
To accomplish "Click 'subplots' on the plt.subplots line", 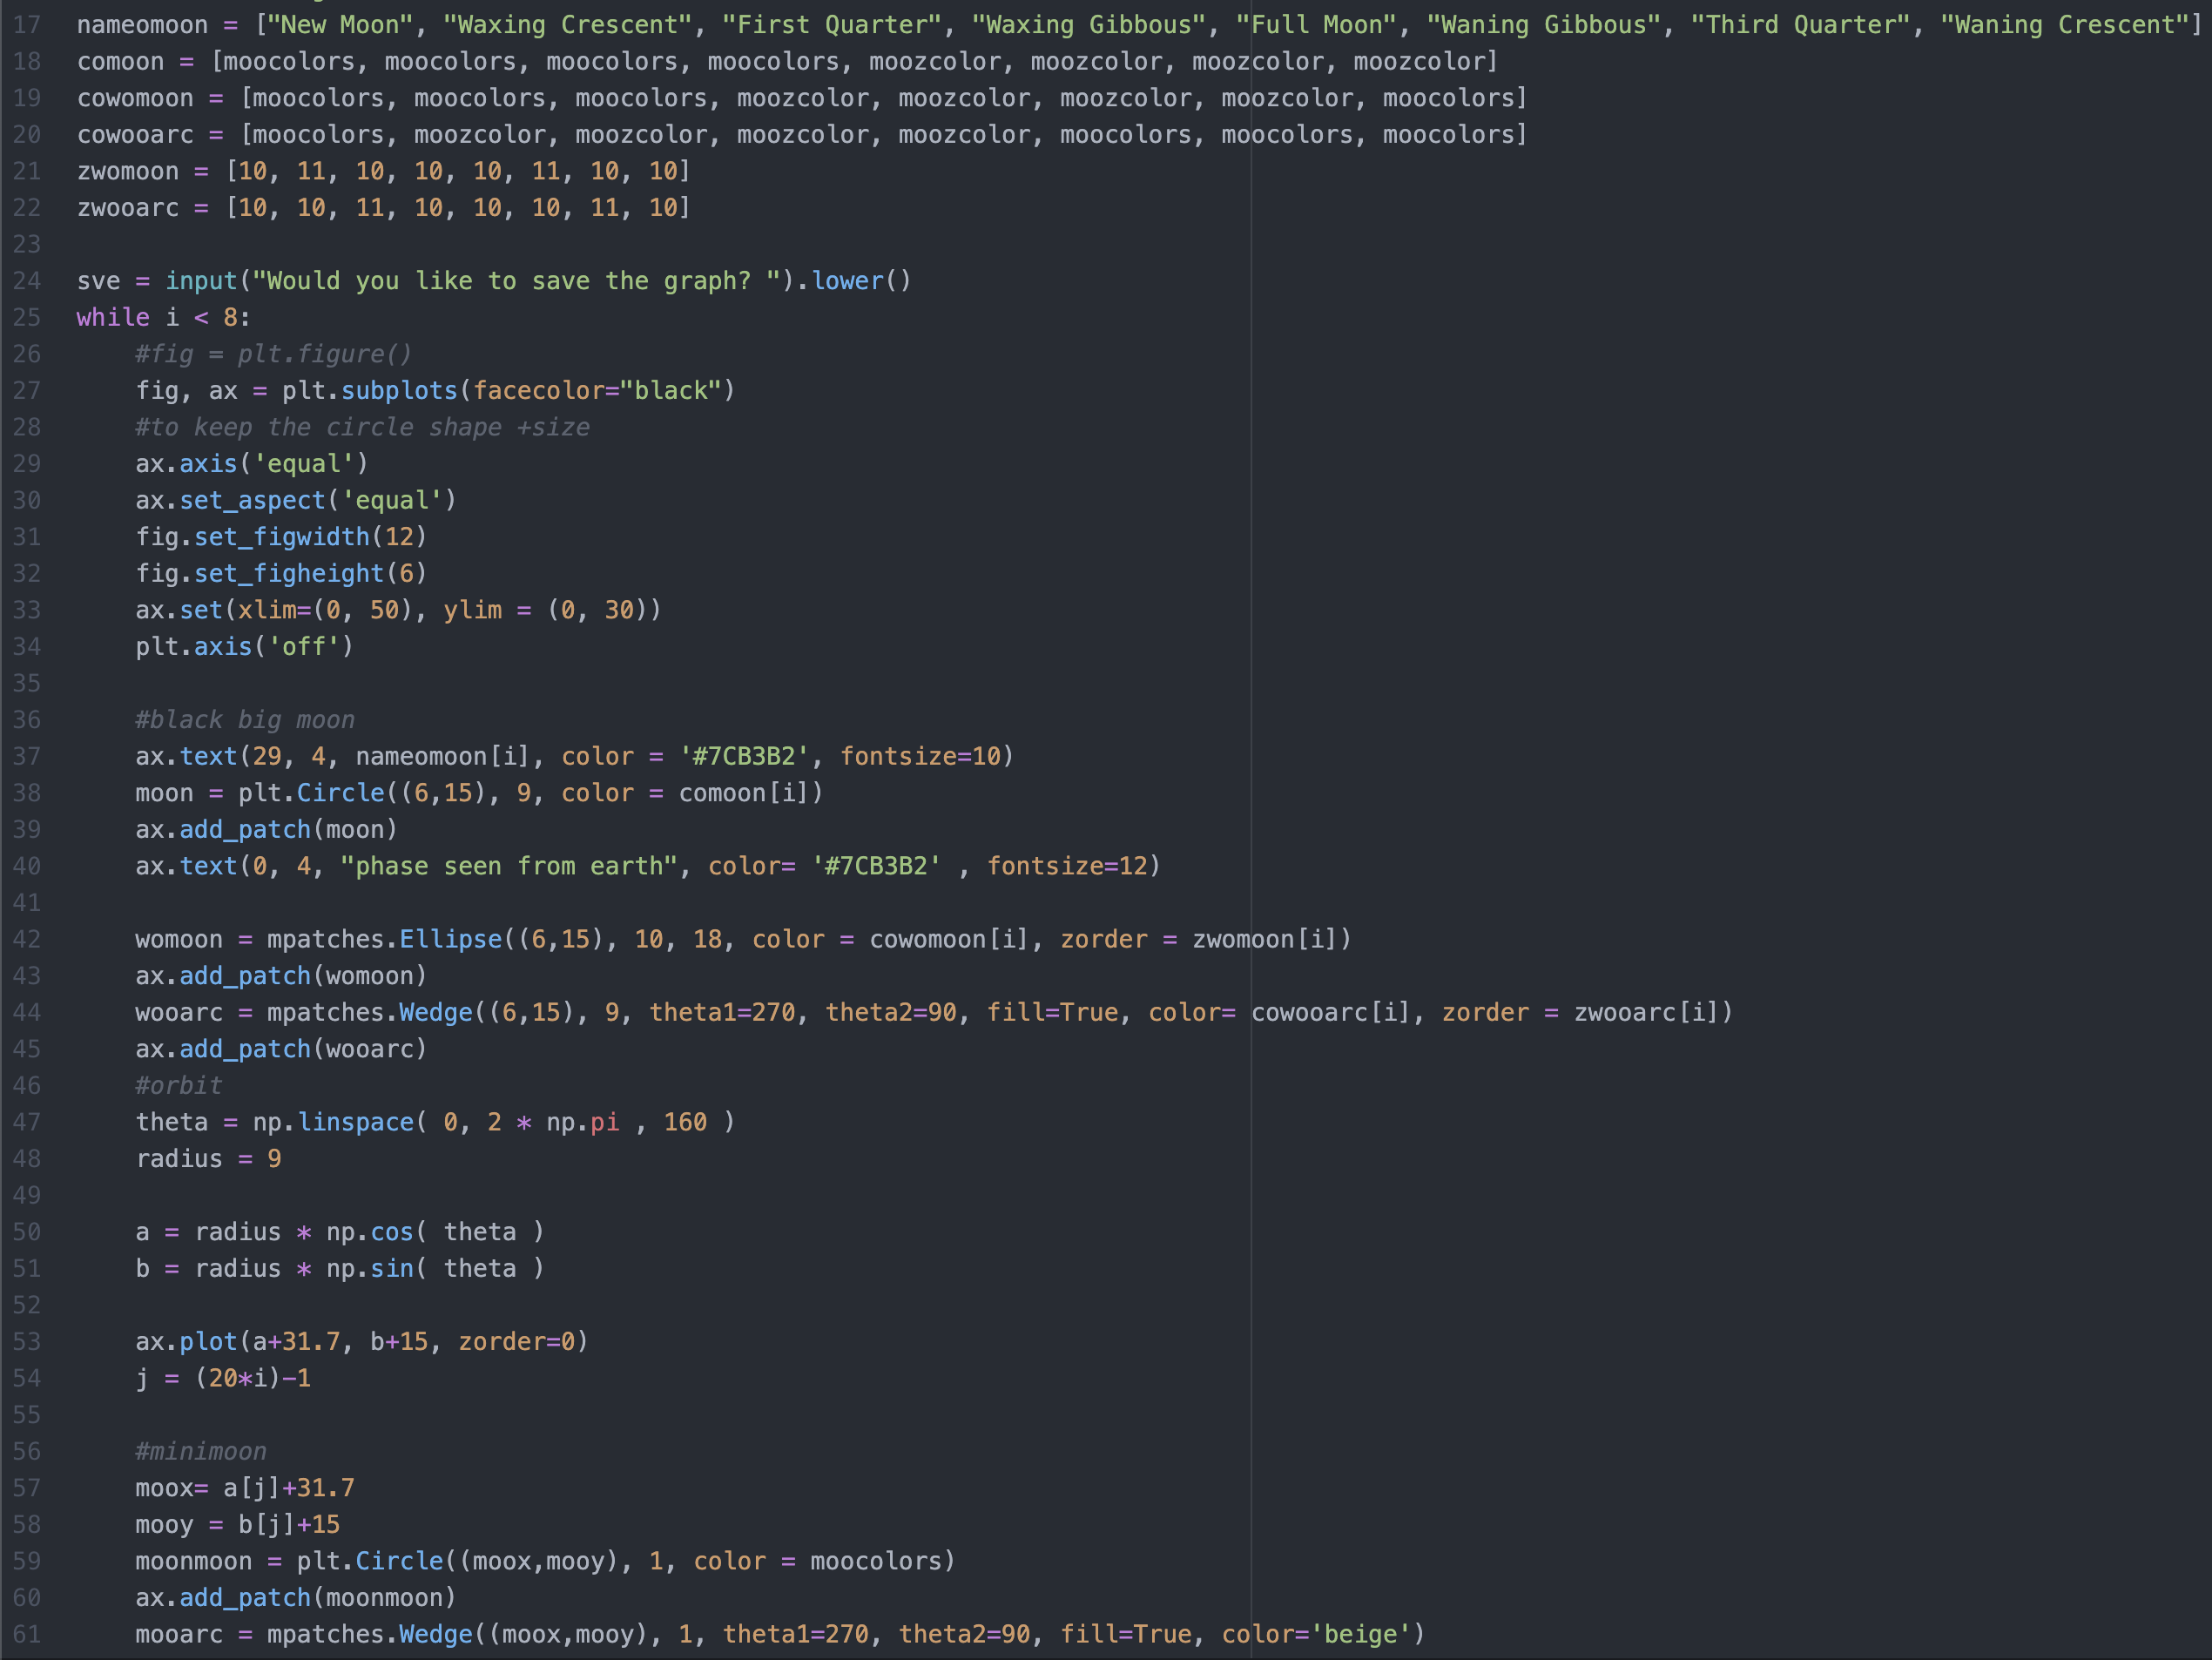I will [399, 391].
